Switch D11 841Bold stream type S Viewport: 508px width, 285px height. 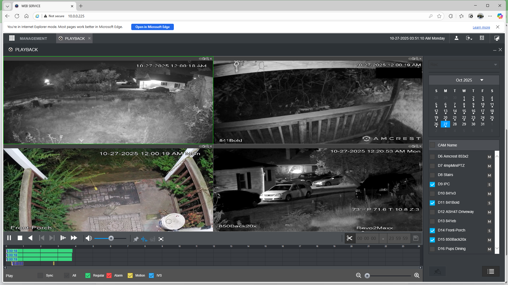[x=489, y=203]
